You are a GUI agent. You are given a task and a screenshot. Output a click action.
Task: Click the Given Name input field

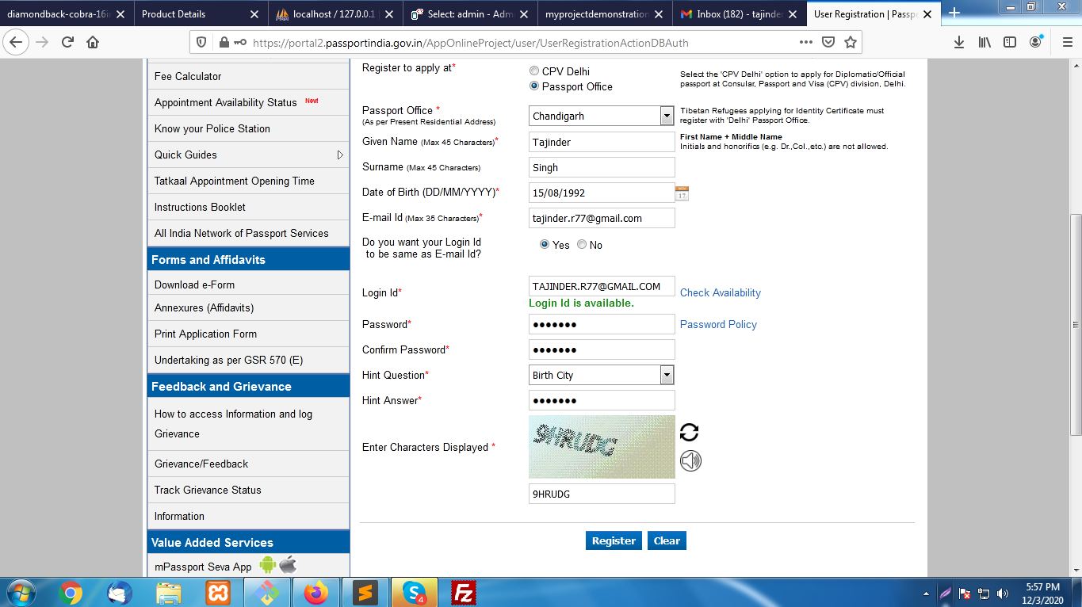602,142
